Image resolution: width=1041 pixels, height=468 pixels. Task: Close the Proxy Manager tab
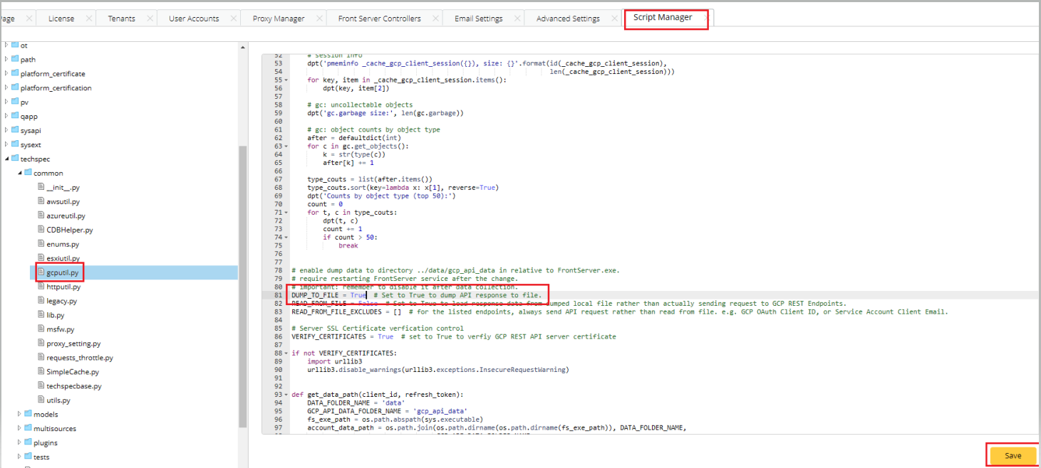pos(318,18)
